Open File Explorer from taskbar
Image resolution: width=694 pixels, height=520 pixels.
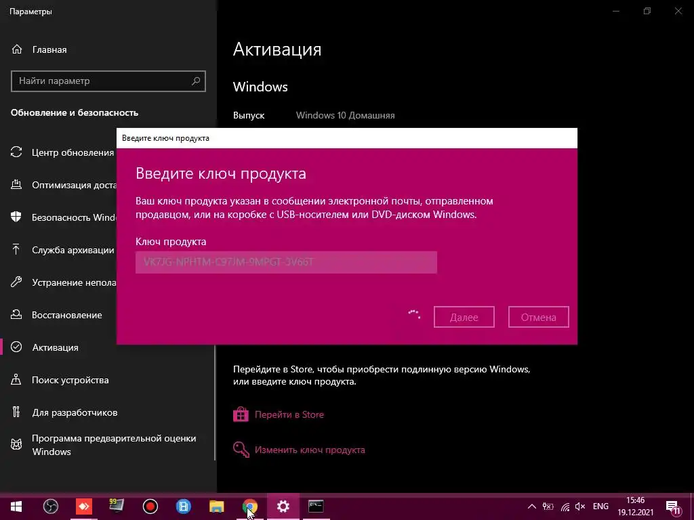(x=216, y=506)
